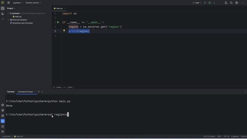Screen dimensions: 247x139
Task: Click the 'None' output in terminal
Action: tap(9, 106)
